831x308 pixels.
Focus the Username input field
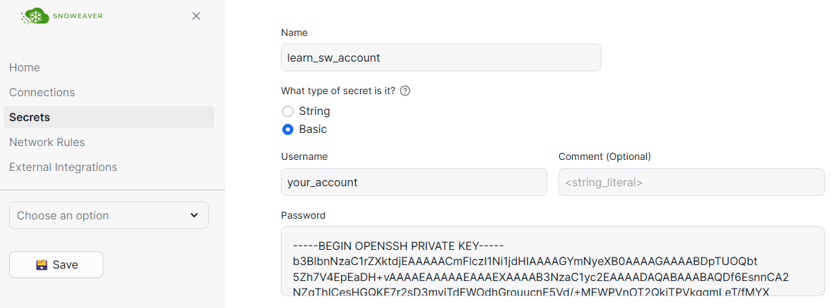click(413, 183)
